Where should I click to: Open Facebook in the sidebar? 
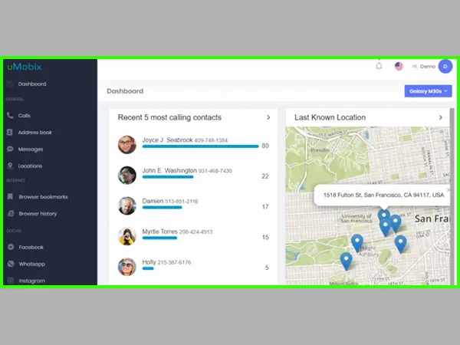point(31,248)
